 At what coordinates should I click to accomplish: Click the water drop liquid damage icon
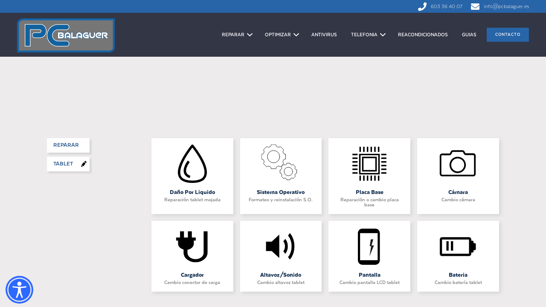(x=192, y=164)
